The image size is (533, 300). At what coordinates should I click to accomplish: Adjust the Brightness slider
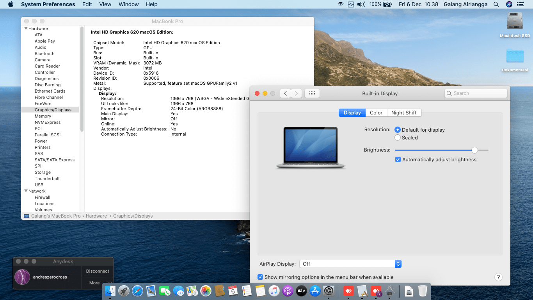(x=474, y=150)
